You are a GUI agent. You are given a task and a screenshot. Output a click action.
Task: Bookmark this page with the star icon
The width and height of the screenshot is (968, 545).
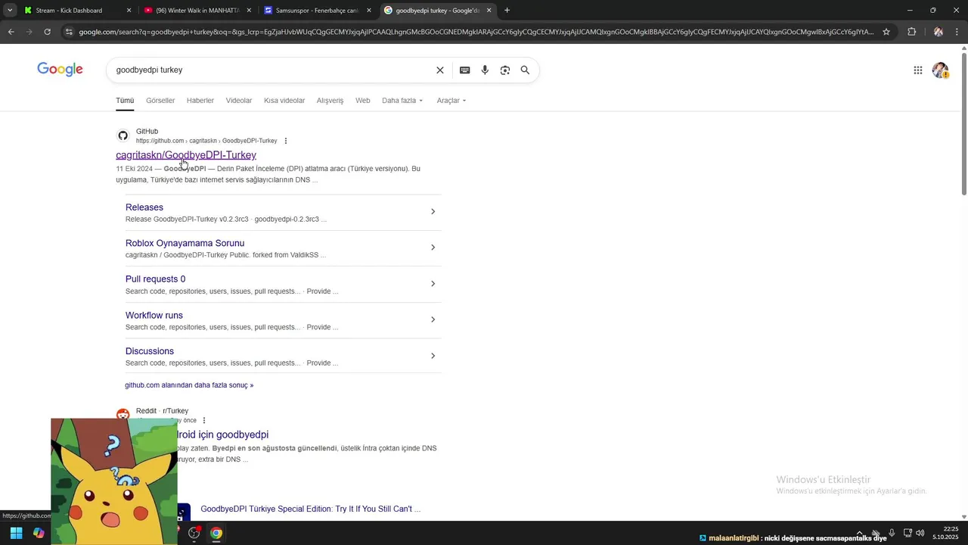point(886,32)
